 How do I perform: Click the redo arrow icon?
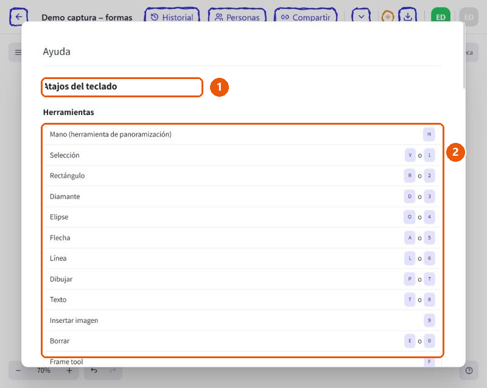(x=113, y=370)
